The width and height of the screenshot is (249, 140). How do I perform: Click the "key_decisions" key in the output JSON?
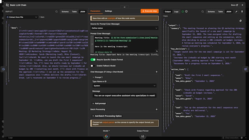[x=179, y=49]
